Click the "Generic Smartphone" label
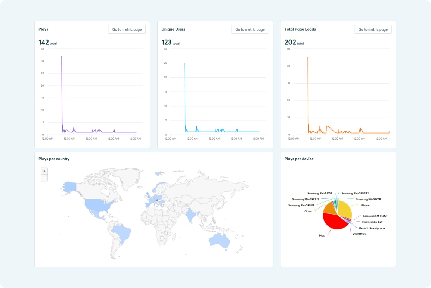 point(372,228)
